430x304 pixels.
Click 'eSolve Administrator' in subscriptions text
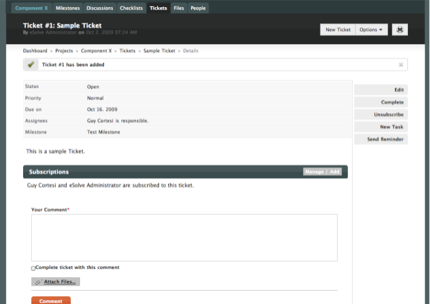[x=95, y=186]
